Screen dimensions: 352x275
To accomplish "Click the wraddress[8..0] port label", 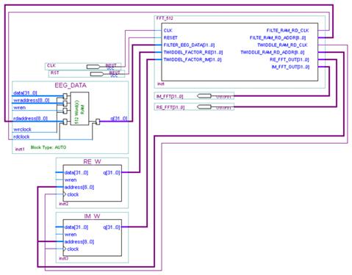I will (x=32, y=100).
